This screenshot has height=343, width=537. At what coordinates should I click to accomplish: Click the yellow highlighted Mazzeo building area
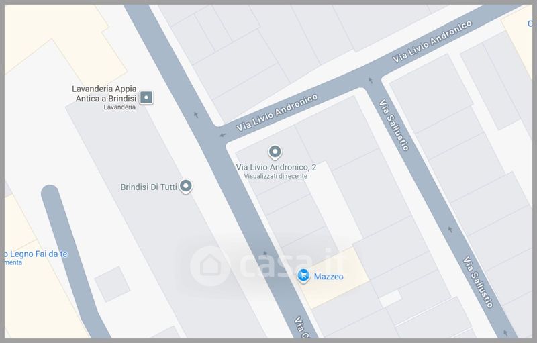[333, 278]
